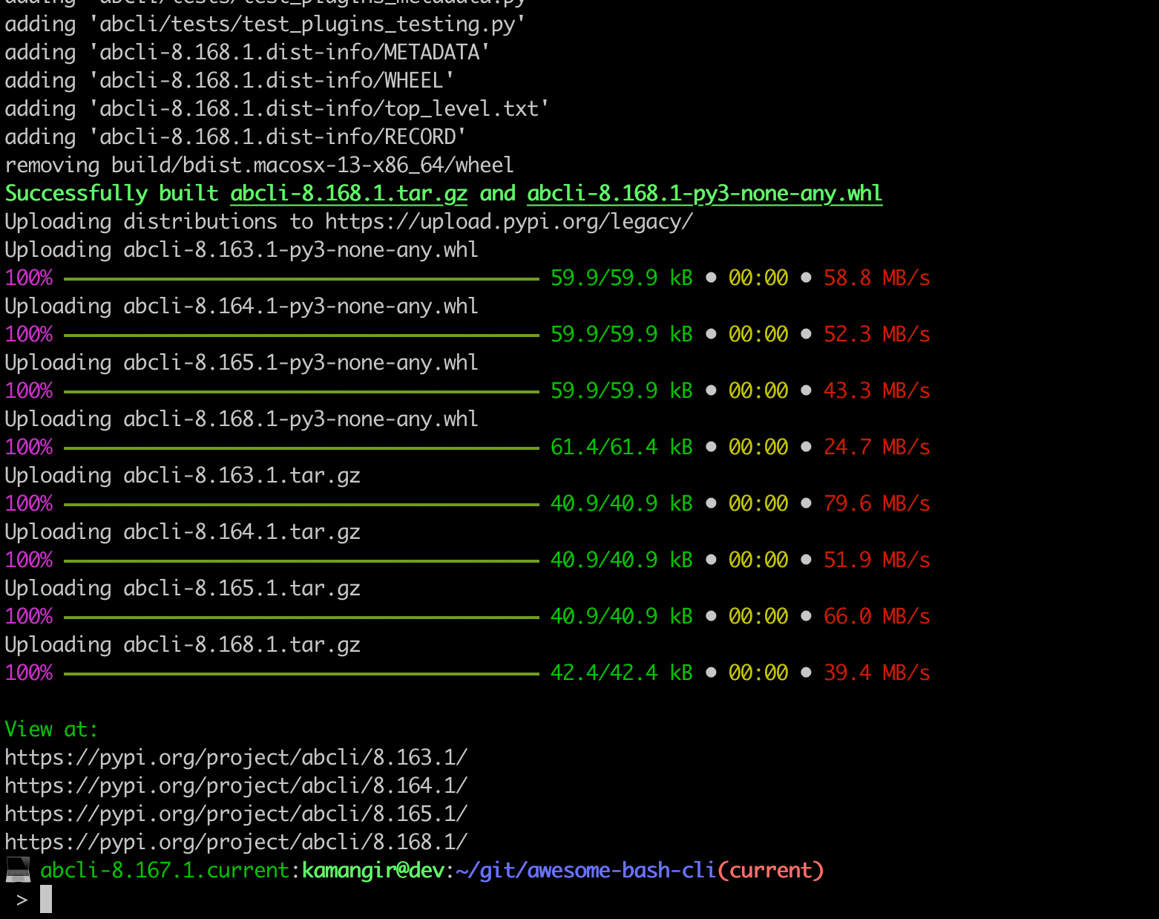Click the laptop icon in the prompt
Viewport: 1159px width, 919px height.
click(18, 870)
